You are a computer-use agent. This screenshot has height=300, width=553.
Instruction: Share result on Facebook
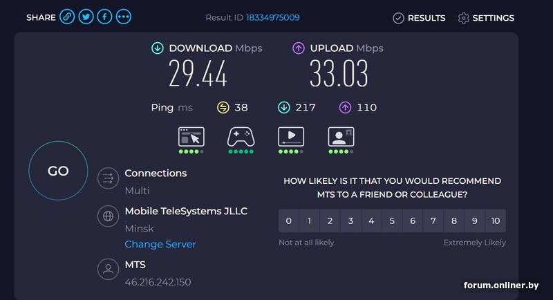click(104, 17)
